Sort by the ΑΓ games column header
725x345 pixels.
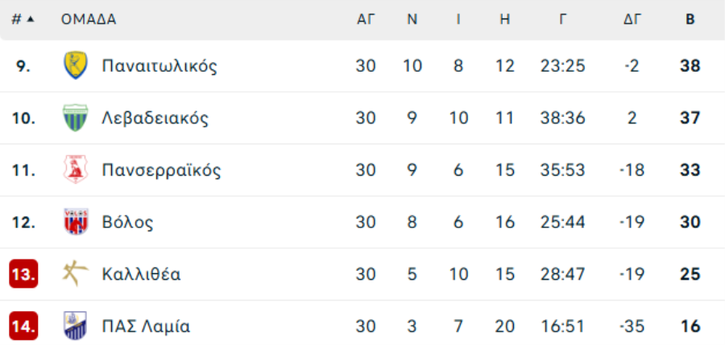365,19
